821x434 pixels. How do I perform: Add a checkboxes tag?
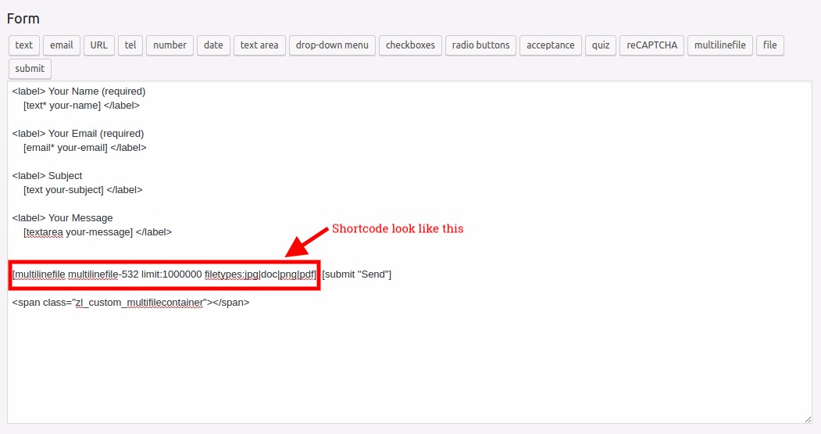pos(411,45)
